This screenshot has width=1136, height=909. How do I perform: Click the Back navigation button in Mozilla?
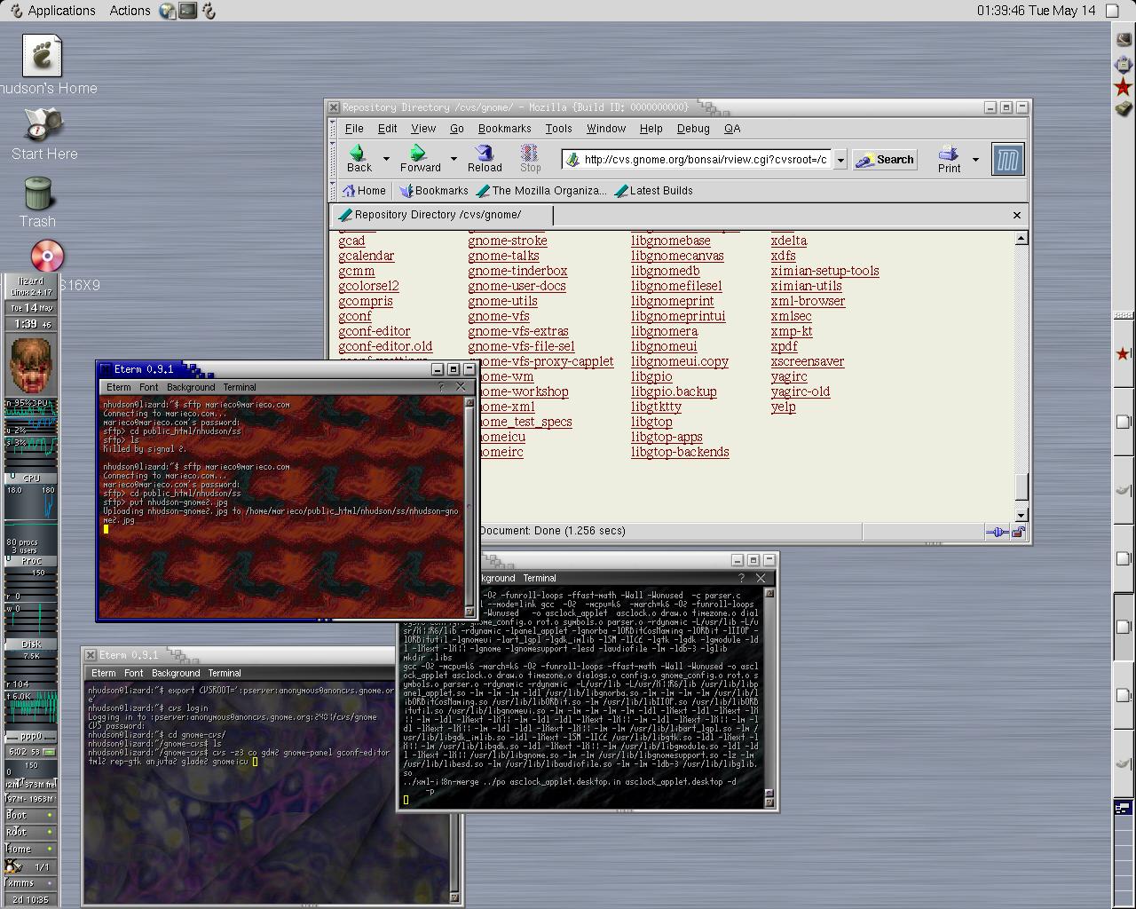point(359,159)
